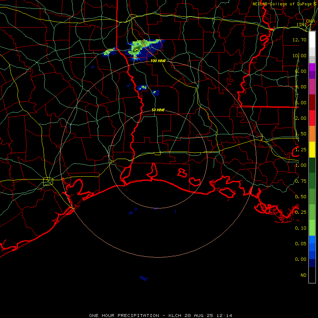The image size is (318, 318).
Task: Click the '6.00' legend value
Action: [x=301, y=71]
